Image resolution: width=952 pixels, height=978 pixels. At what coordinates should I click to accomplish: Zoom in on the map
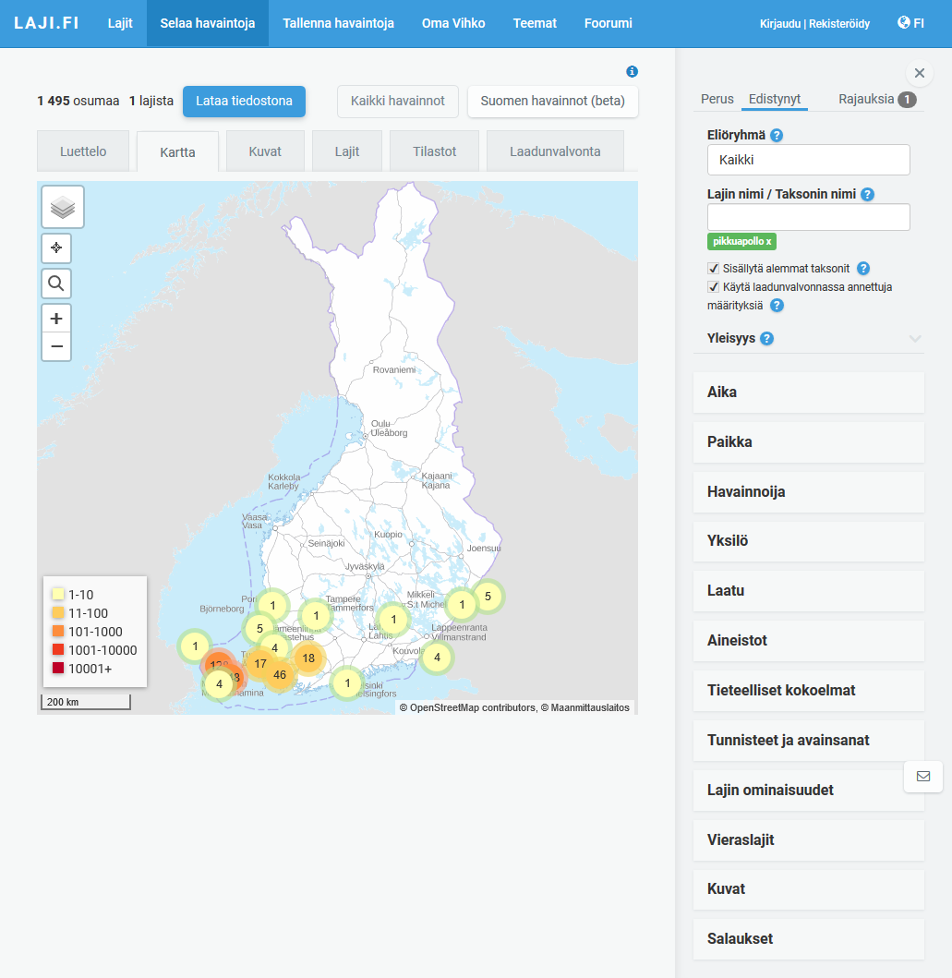[x=56, y=319]
